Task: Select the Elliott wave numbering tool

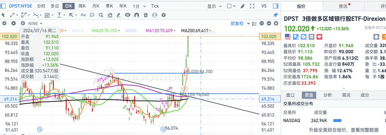Action: pyautogui.click(x=36, y=15)
